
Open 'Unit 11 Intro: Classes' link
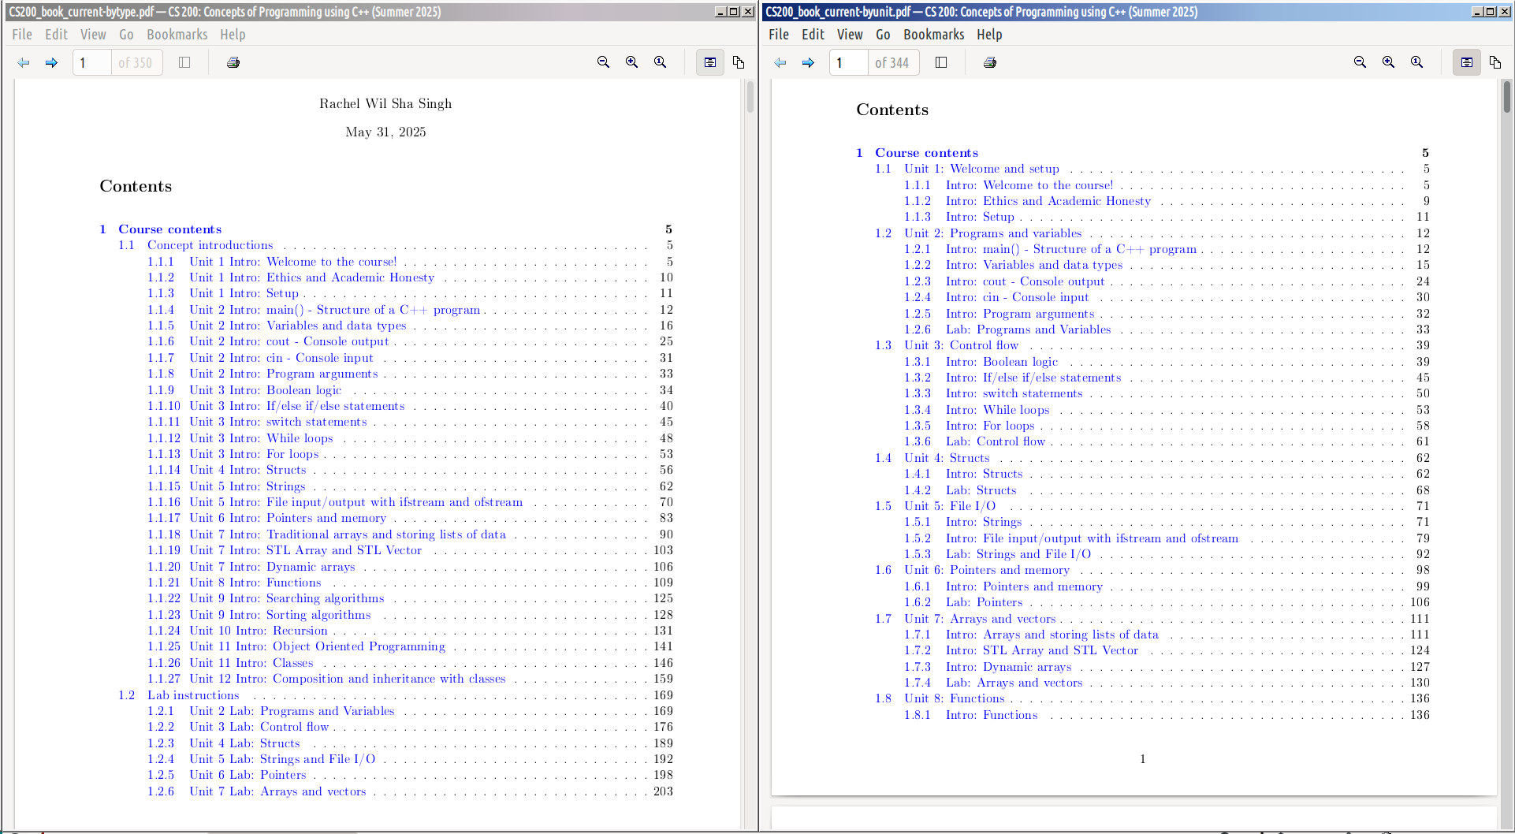click(x=251, y=663)
